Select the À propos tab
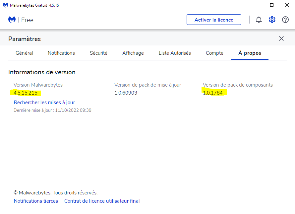 coord(250,53)
